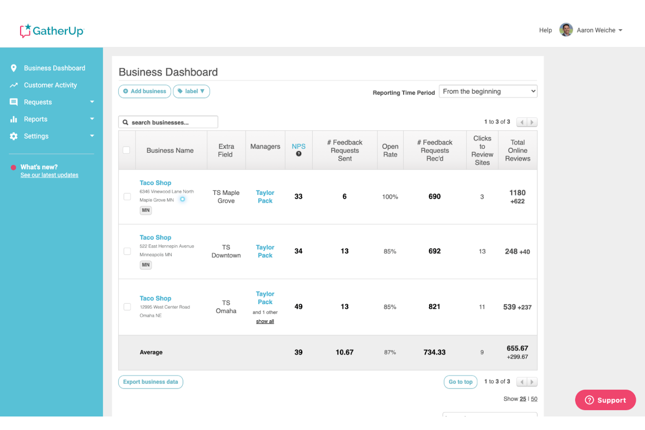Go to next page using top arrow
Screen dimensions: 645x430
532,122
